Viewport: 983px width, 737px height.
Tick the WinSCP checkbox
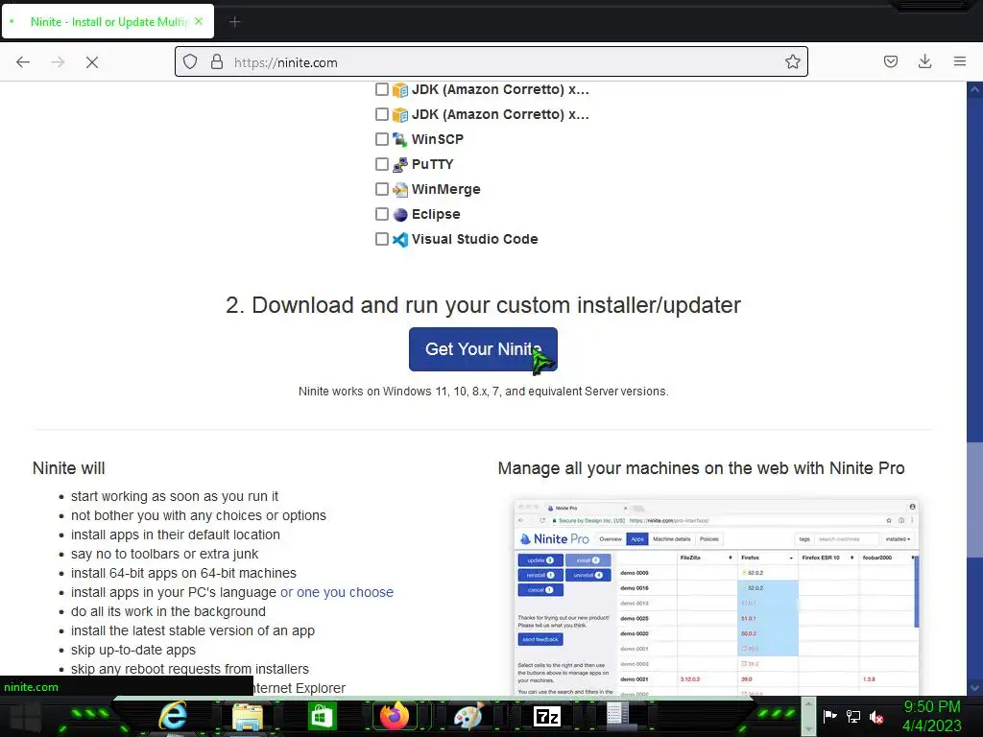382,139
